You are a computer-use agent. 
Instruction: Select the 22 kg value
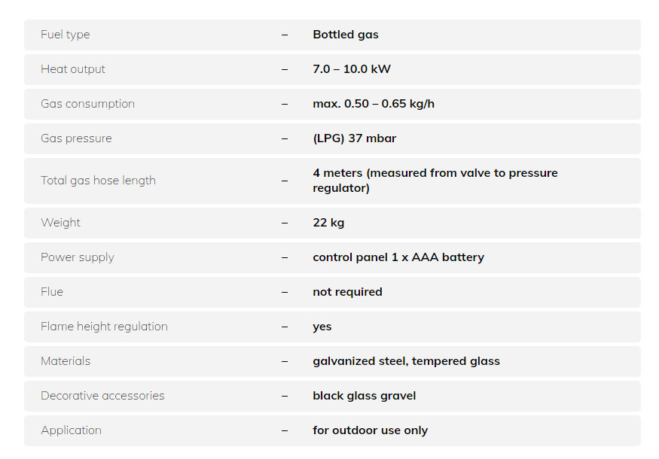click(328, 223)
